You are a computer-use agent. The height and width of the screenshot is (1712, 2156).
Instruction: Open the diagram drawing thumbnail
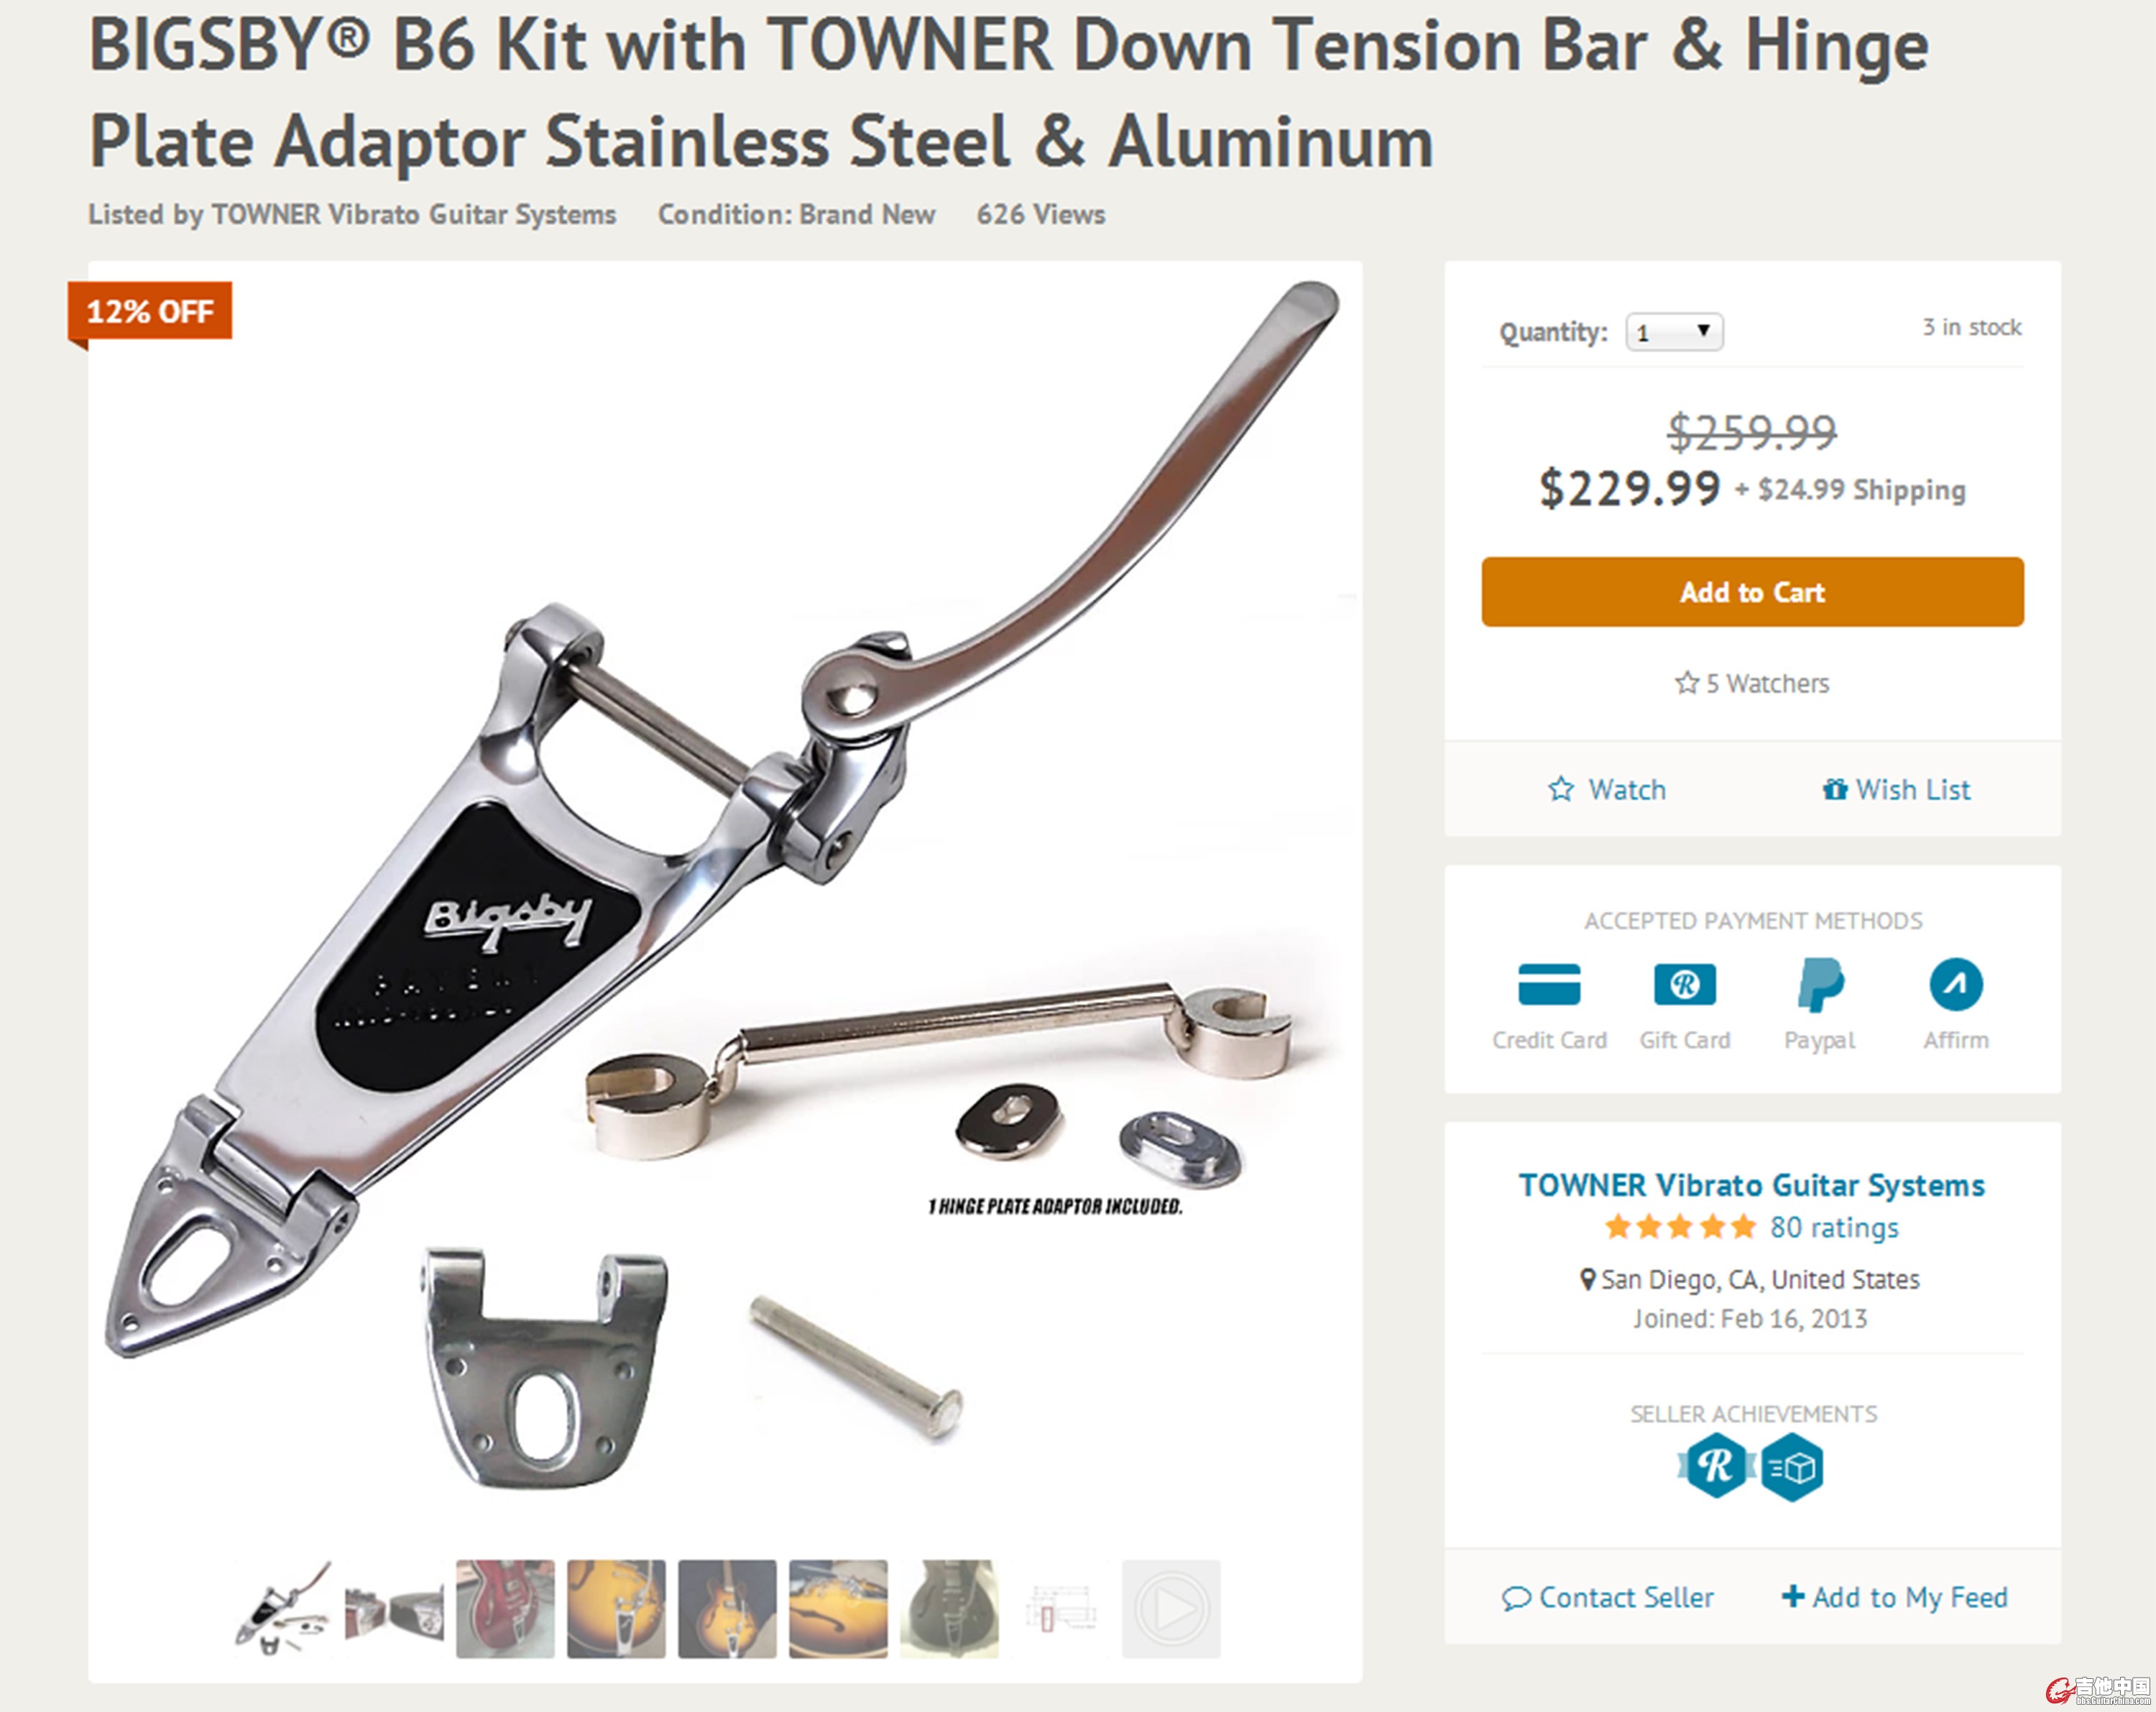[x=1060, y=1609]
